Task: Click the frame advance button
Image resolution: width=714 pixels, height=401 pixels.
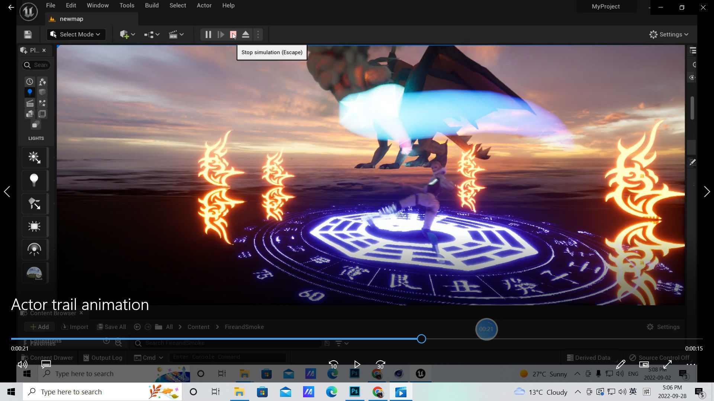Action: pyautogui.click(x=221, y=35)
